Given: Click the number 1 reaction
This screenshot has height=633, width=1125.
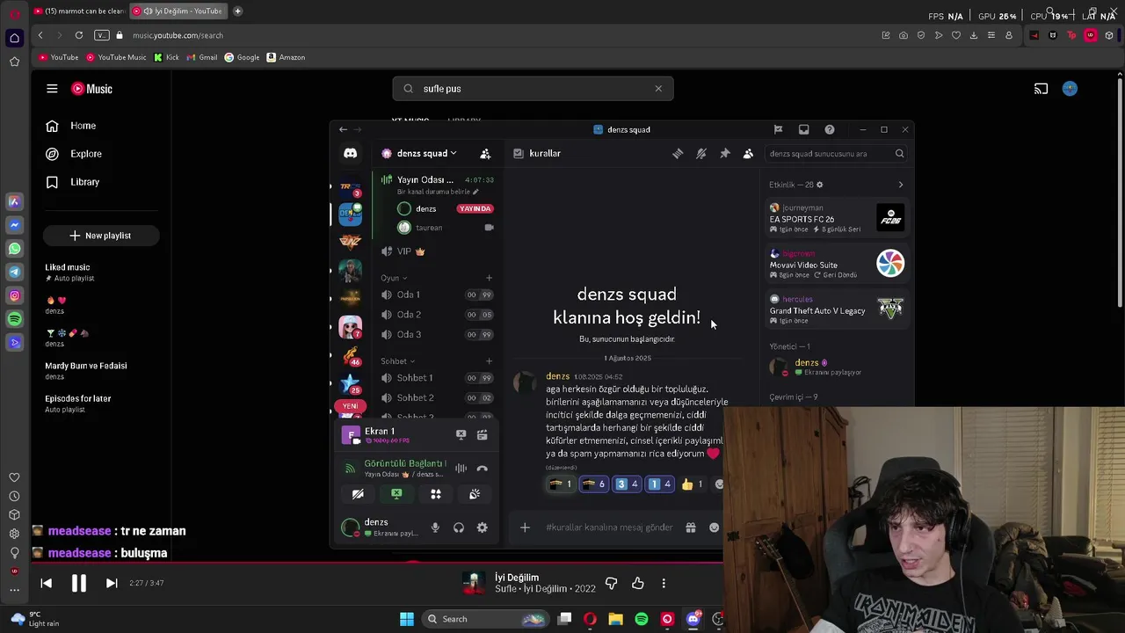Looking at the screenshot, I should tap(659, 484).
